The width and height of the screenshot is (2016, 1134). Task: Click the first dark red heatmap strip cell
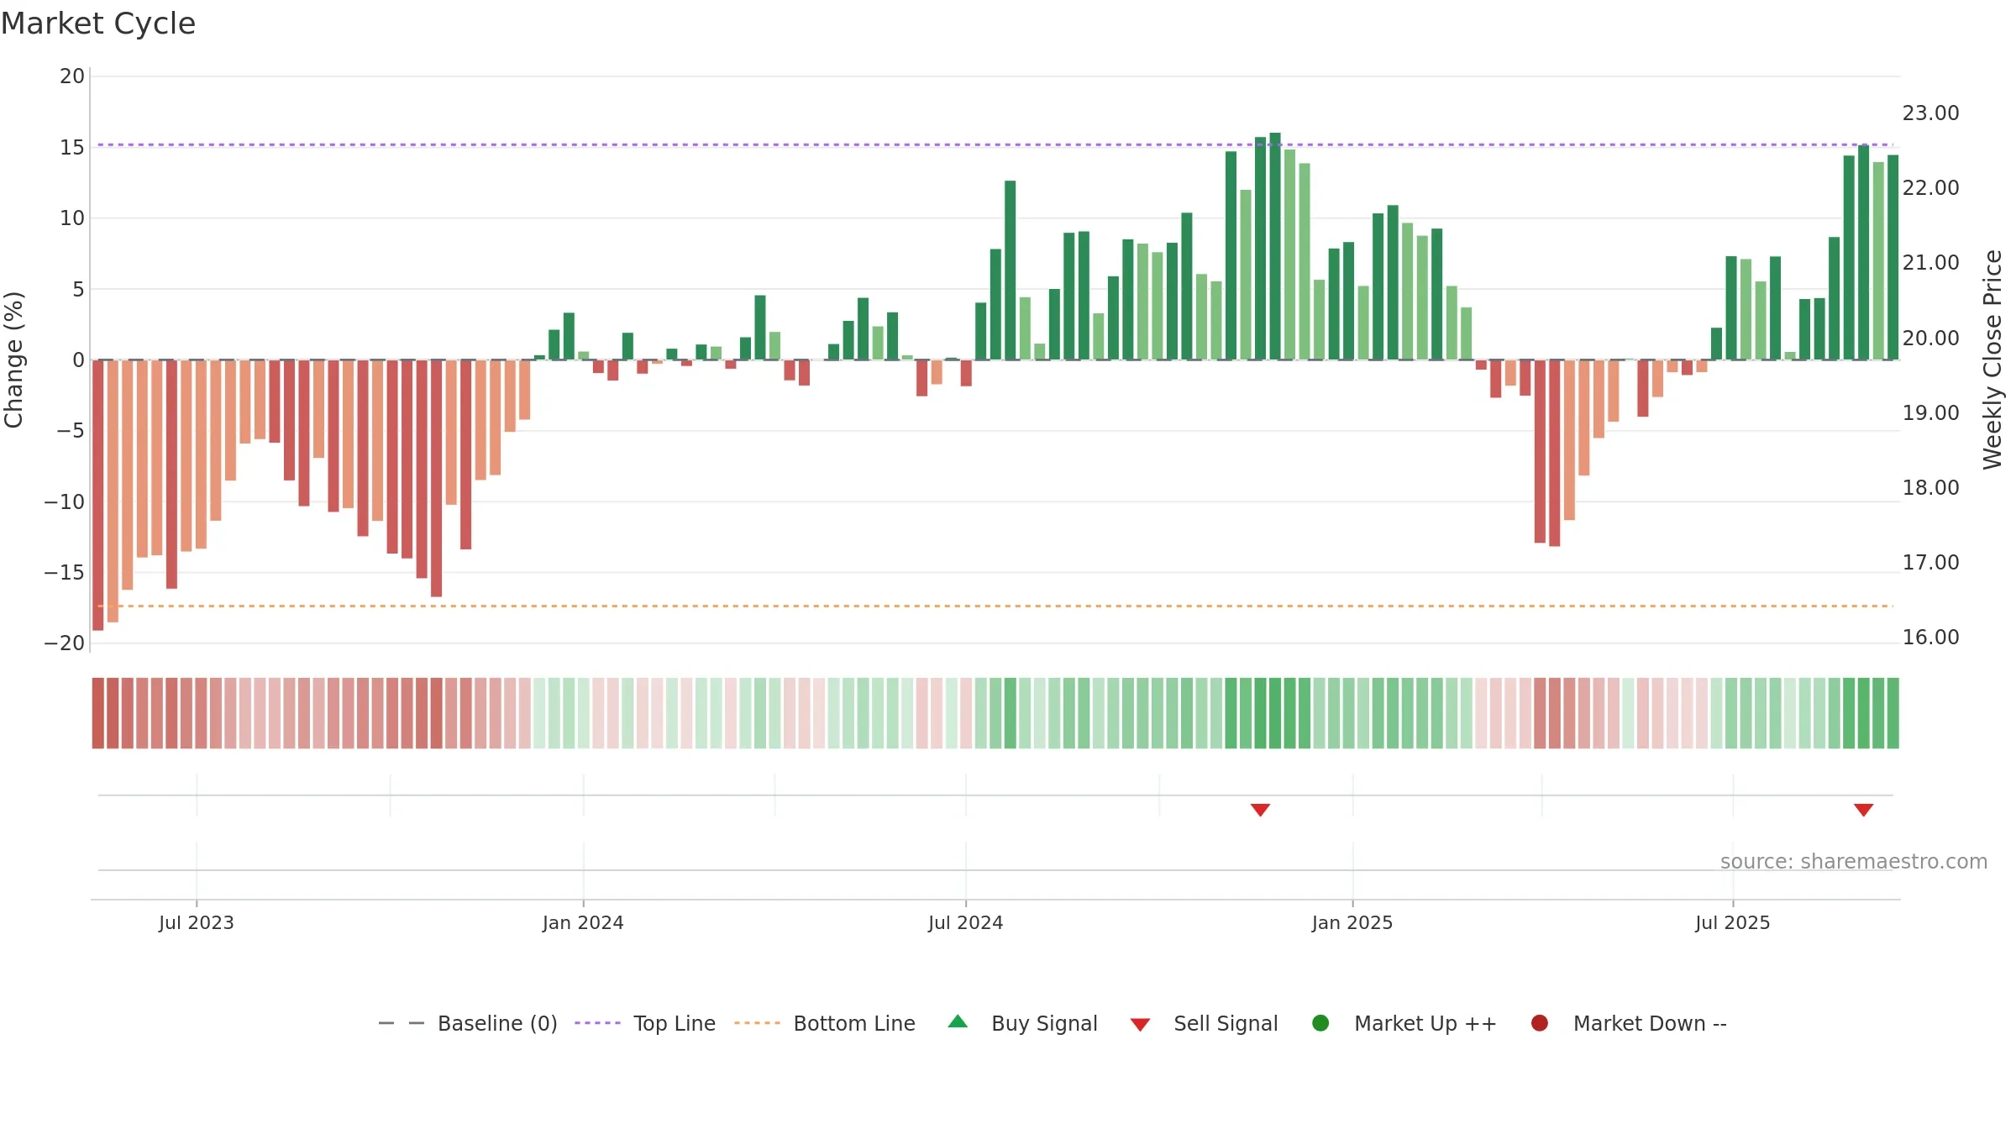click(98, 713)
